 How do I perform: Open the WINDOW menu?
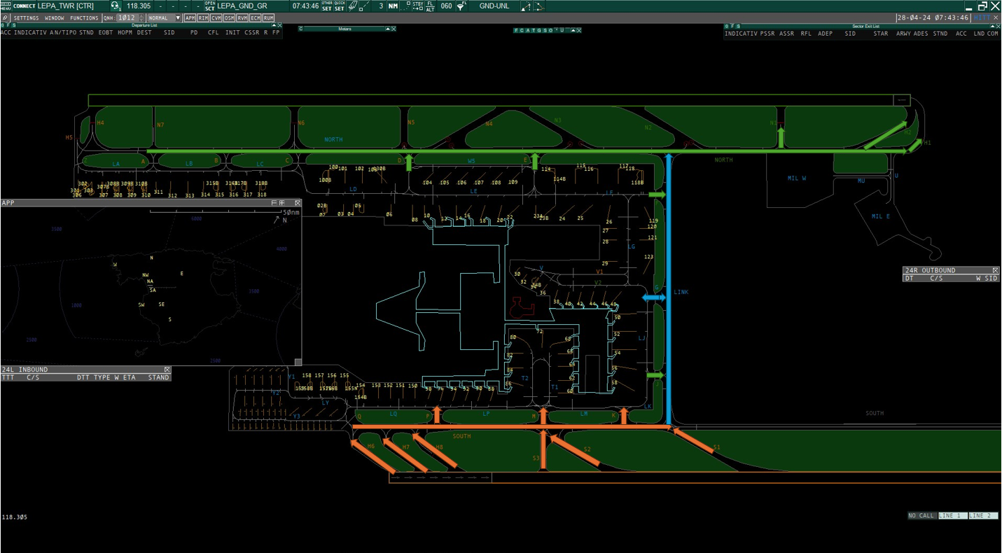54,17
